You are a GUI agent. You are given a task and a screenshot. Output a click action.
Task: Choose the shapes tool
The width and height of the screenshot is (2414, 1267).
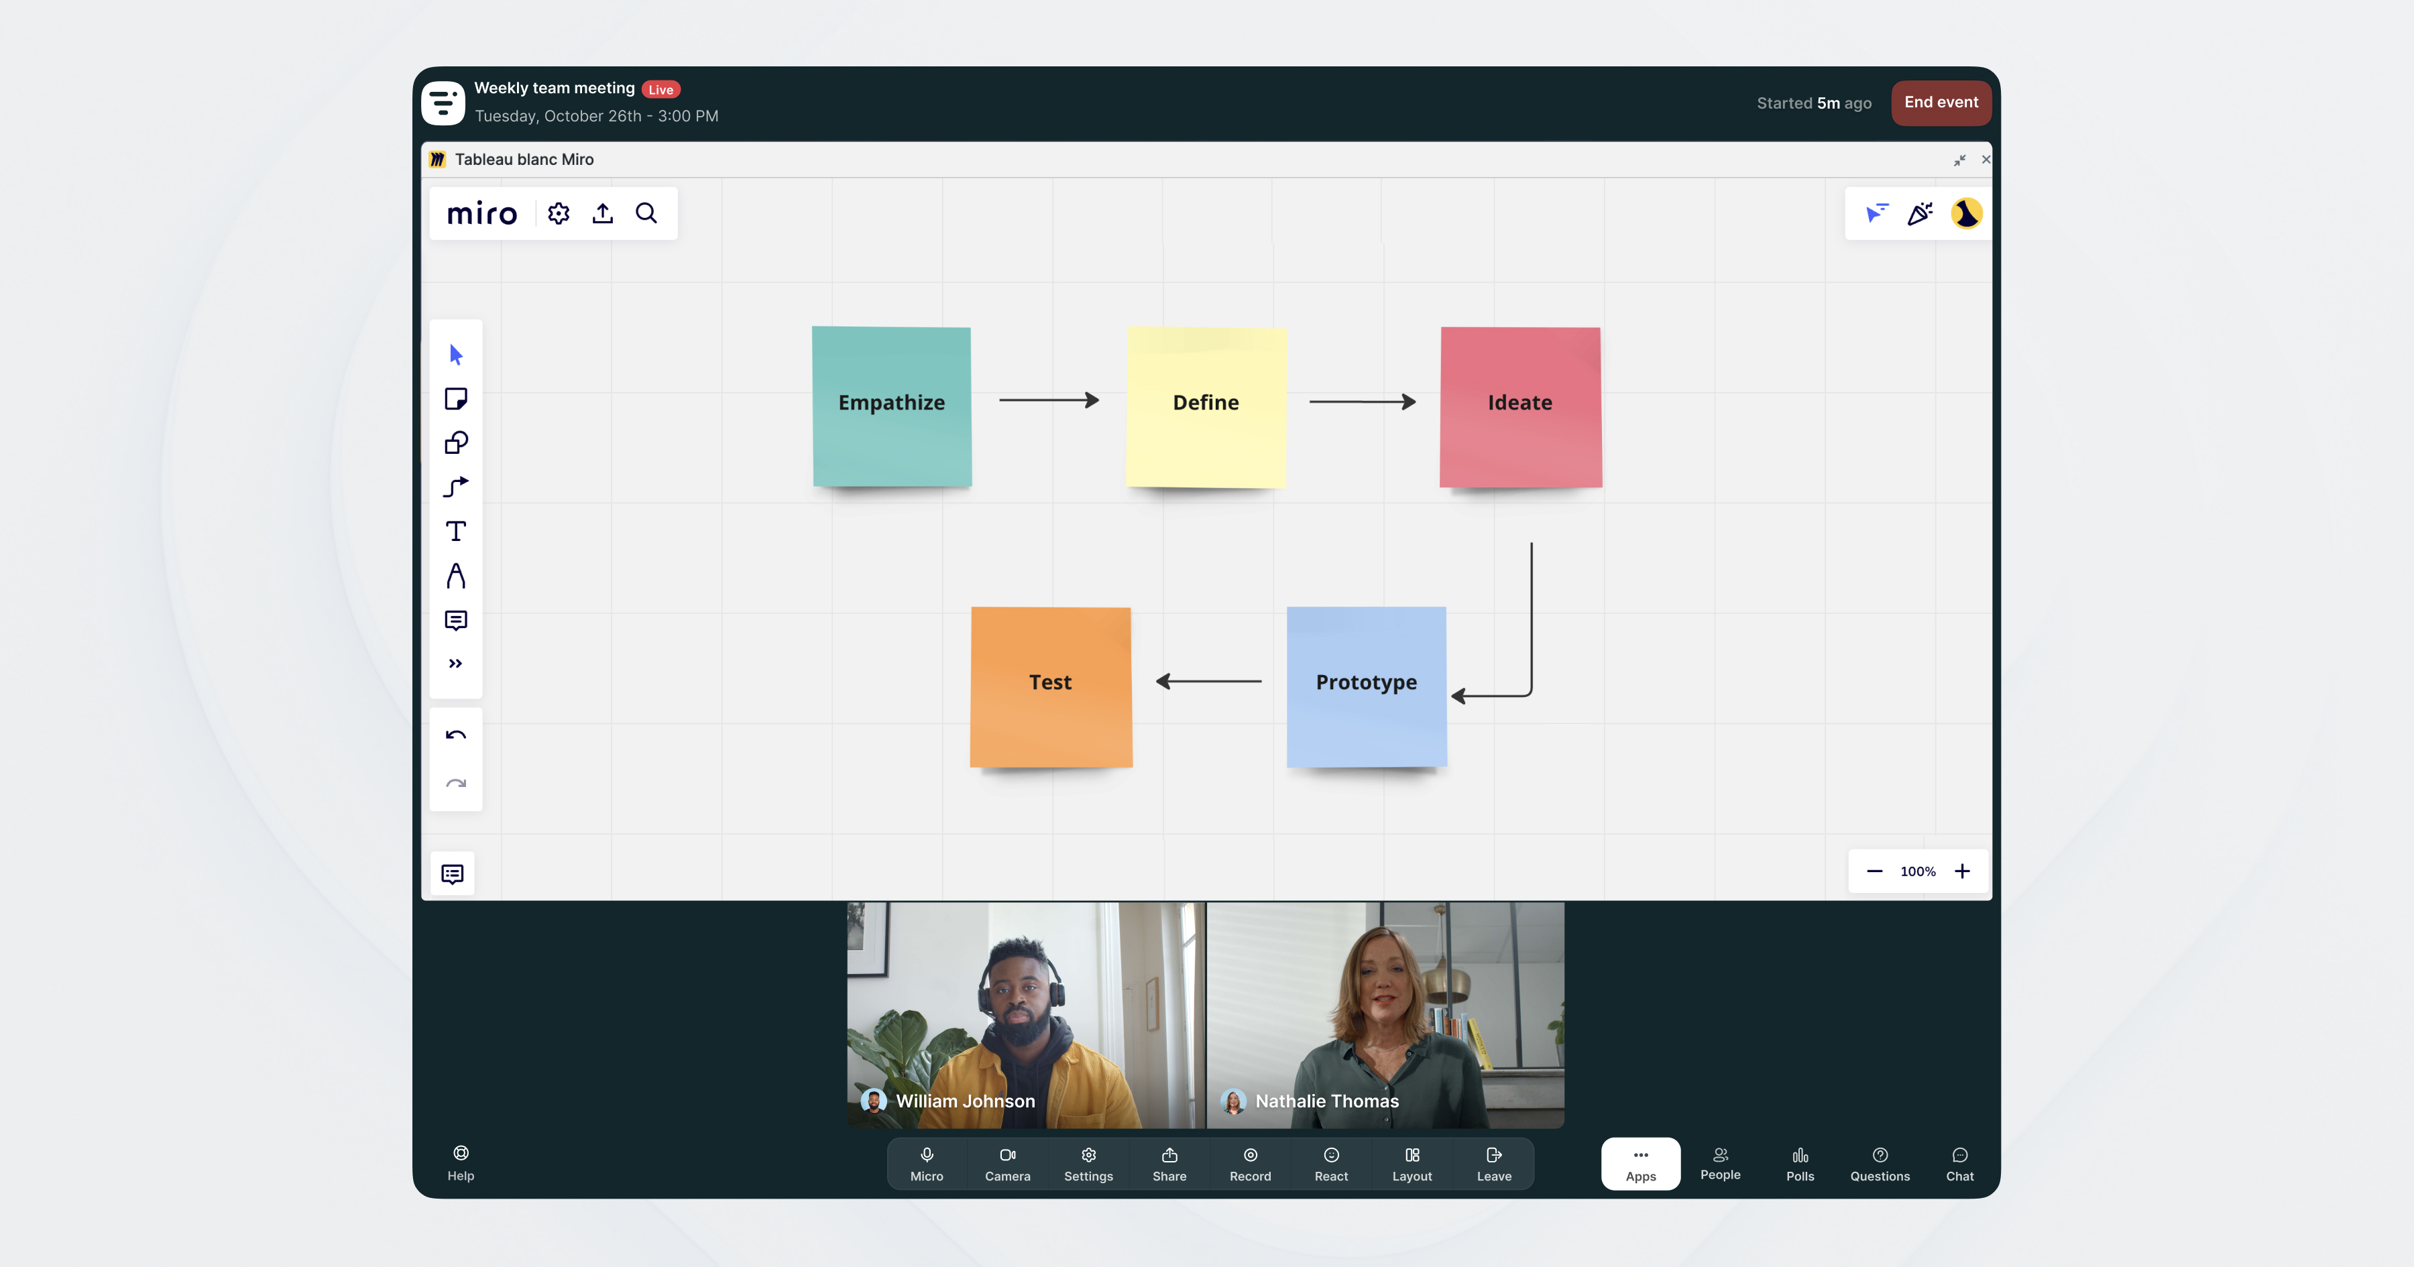pos(455,442)
